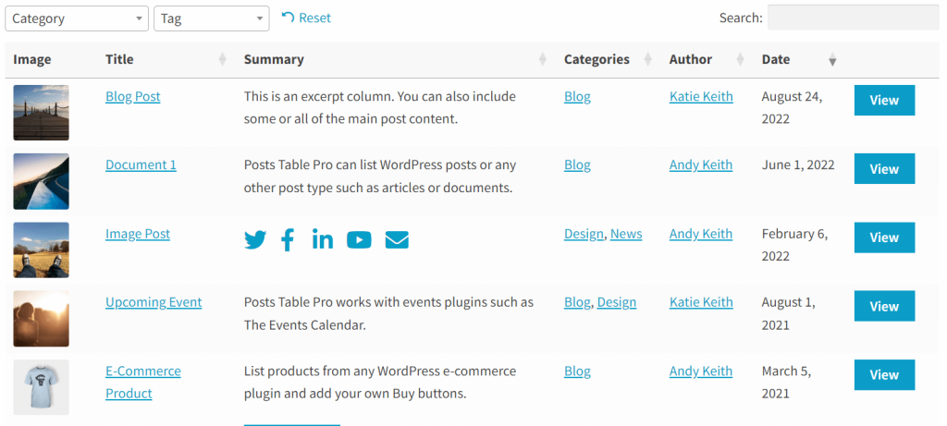947x426 pixels.
Task: View the Image Post entry
Action: click(884, 237)
